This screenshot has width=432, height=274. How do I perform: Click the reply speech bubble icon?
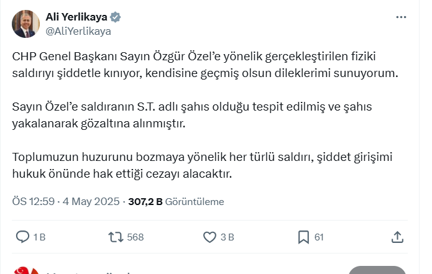point(22,237)
